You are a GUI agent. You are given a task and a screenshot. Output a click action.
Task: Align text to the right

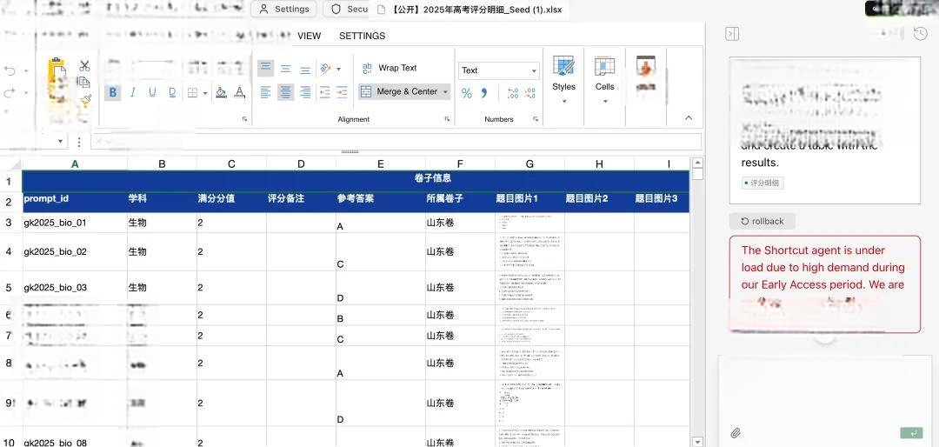(x=305, y=92)
